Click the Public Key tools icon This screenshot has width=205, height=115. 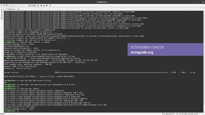click(x=47, y=6)
